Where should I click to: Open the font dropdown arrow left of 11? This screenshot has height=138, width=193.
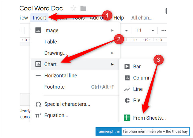pos(127,31)
